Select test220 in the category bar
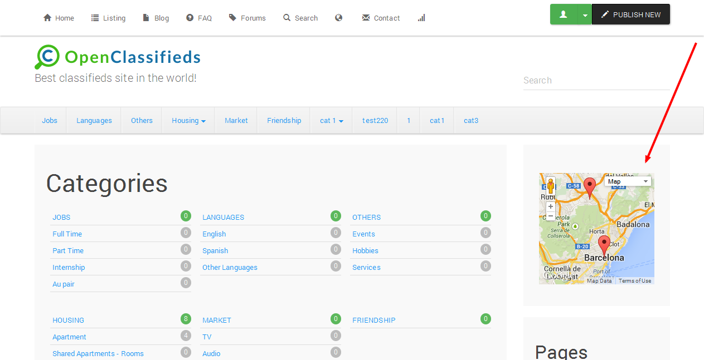704x360 pixels. (375, 120)
